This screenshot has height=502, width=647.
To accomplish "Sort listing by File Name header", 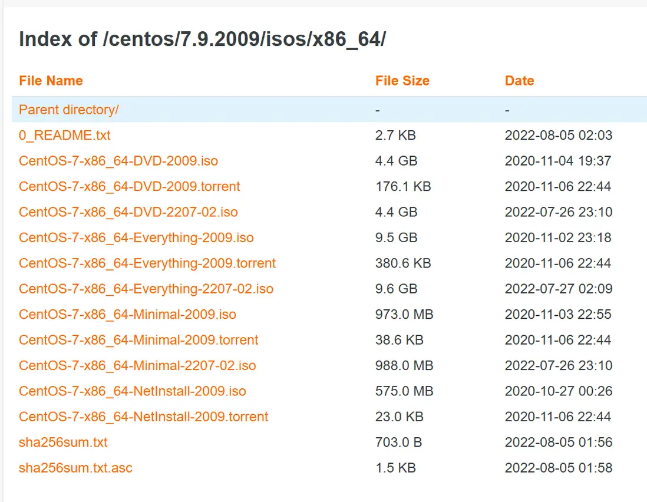I will pyautogui.click(x=51, y=81).
